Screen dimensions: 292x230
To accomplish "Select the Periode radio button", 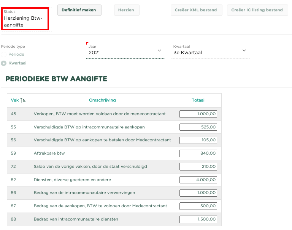I will (x=4, y=55).
